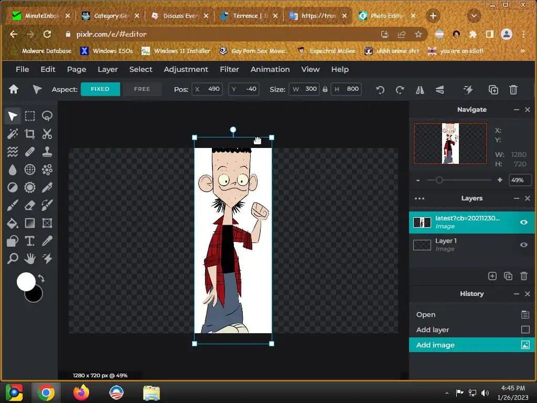
Task: Select the Crop tool
Action: [30, 134]
